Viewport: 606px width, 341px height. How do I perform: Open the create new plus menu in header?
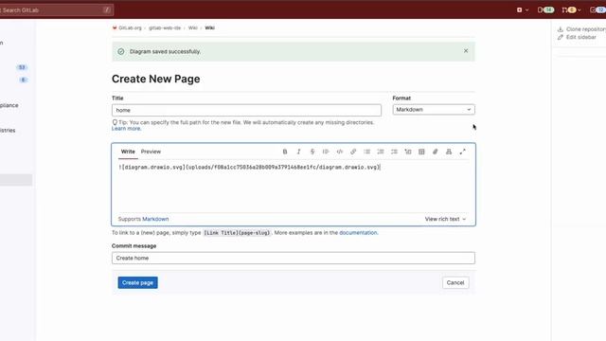click(523, 9)
